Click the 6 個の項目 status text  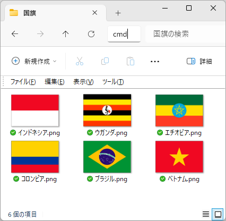(22, 215)
